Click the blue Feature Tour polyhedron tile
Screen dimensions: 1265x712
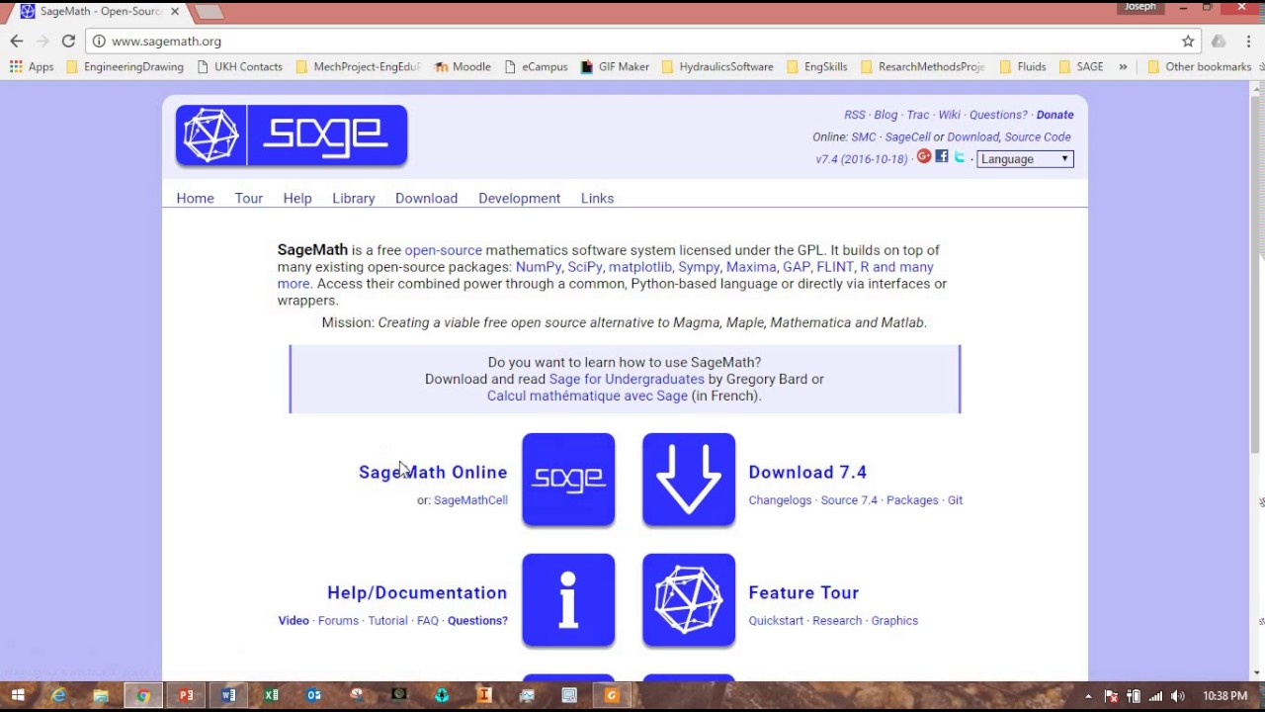coord(689,599)
